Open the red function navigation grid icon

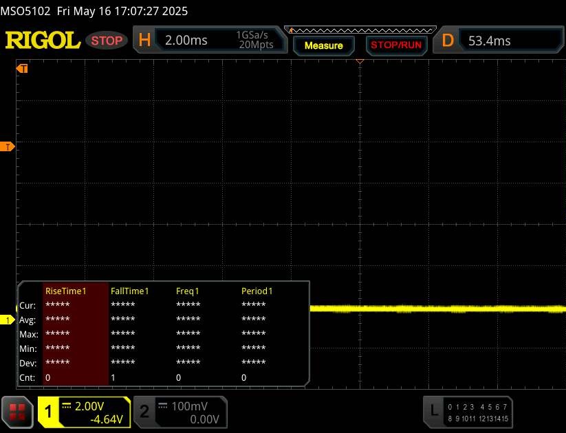17,412
